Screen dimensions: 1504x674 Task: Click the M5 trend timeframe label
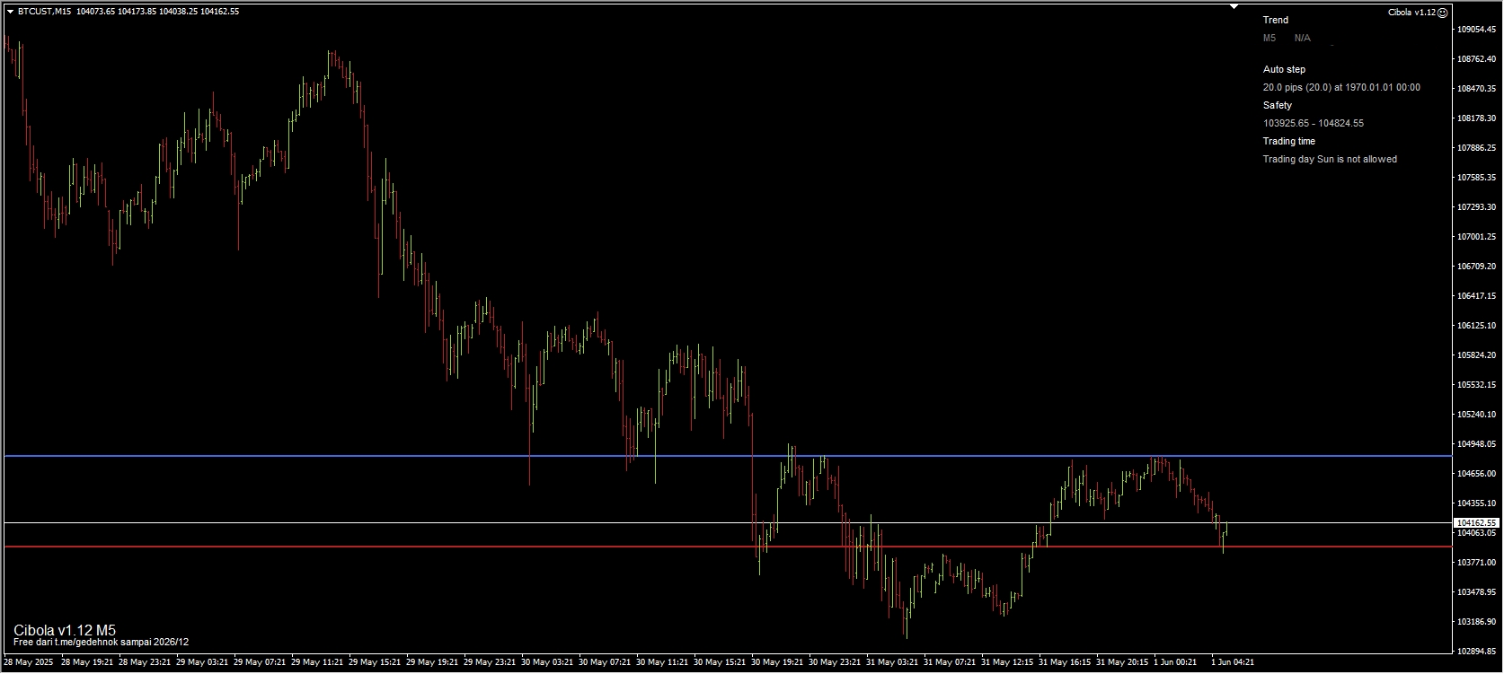point(1269,38)
